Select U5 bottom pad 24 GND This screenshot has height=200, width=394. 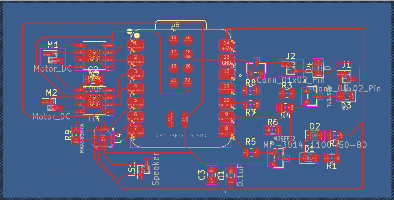pyautogui.click(x=185, y=119)
